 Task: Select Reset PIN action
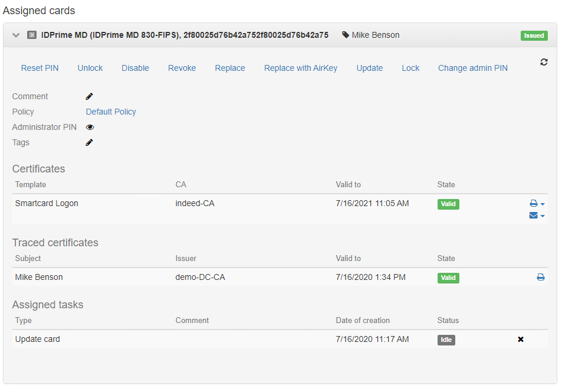[x=40, y=68]
